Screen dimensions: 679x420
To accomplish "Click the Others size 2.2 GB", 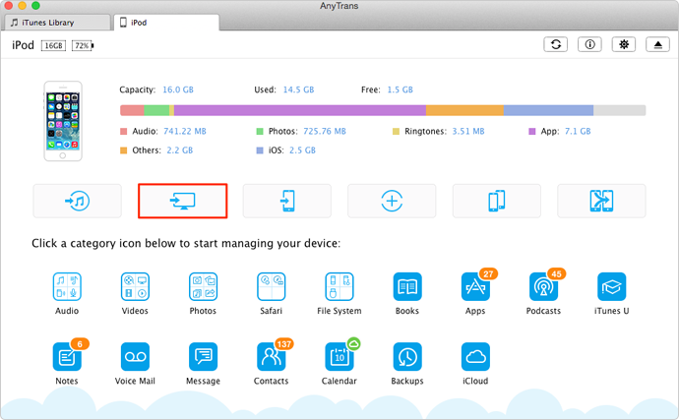I will [x=180, y=150].
